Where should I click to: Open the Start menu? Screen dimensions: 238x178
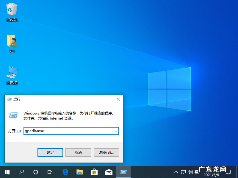point(7,172)
